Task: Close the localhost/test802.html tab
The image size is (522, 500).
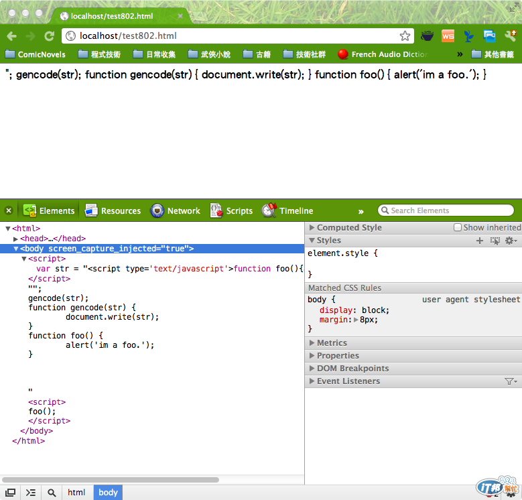Action: click(180, 16)
